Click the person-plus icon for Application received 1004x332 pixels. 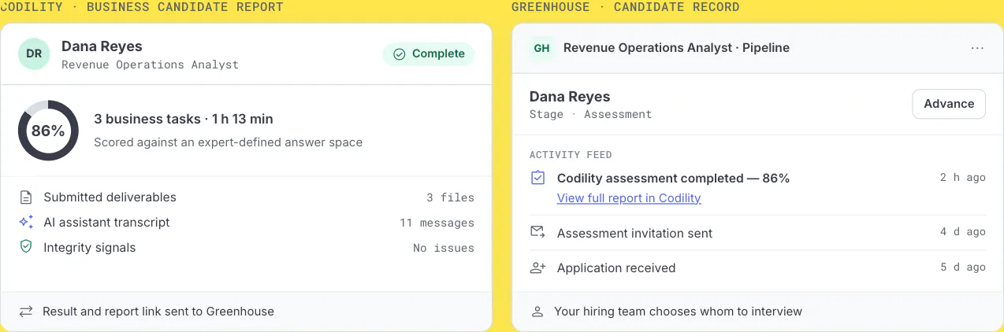537,267
